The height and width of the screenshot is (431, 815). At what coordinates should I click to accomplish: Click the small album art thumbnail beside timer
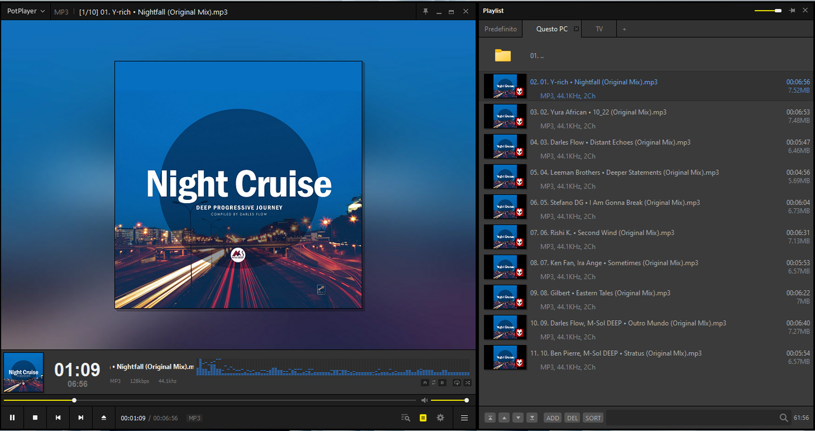click(x=24, y=372)
